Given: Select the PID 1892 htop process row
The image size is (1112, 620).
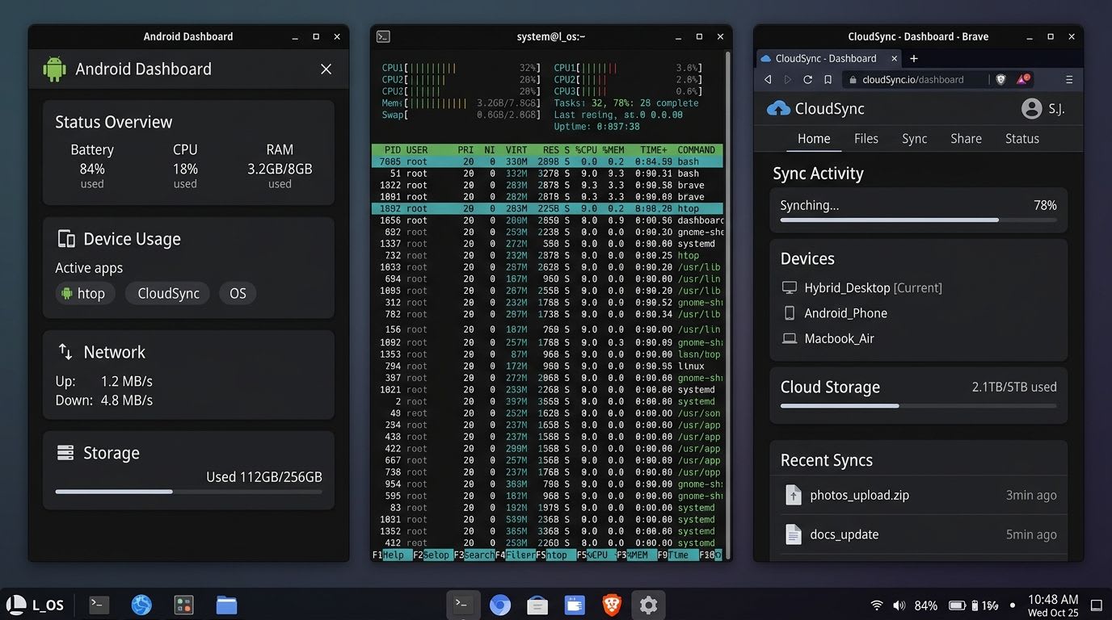Looking at the screenshot, I should 547,208.
